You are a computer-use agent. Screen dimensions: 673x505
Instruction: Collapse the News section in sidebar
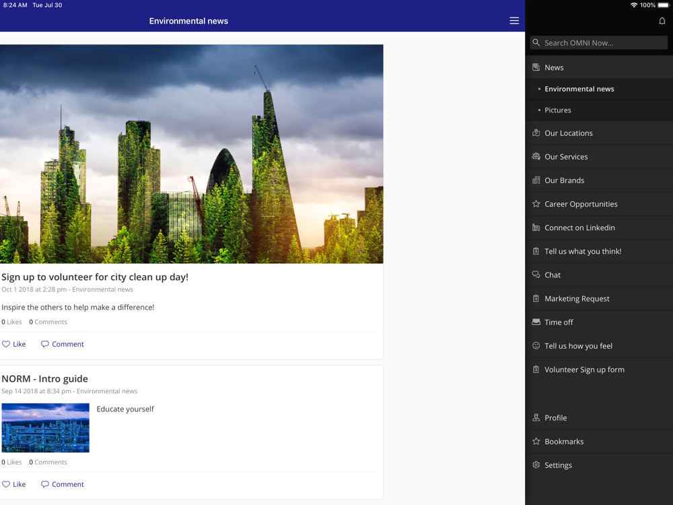point(554,67)
